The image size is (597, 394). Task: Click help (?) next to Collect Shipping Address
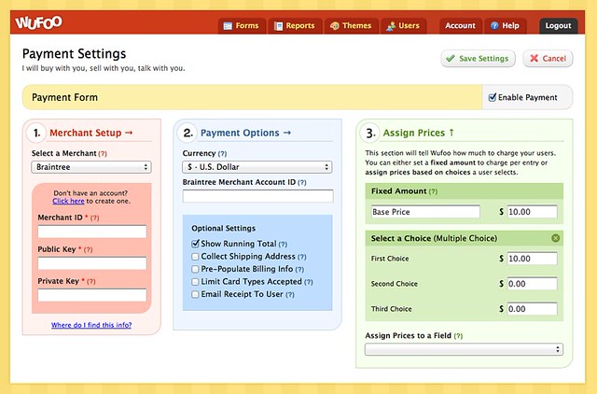coord(302,257)
